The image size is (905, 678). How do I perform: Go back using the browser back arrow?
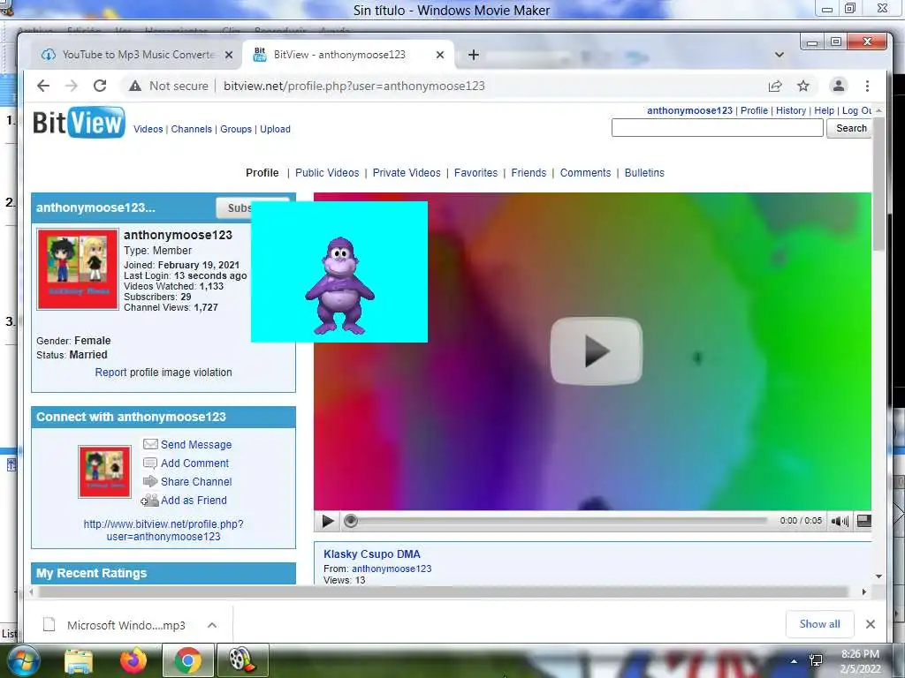(x=42, y=86)
